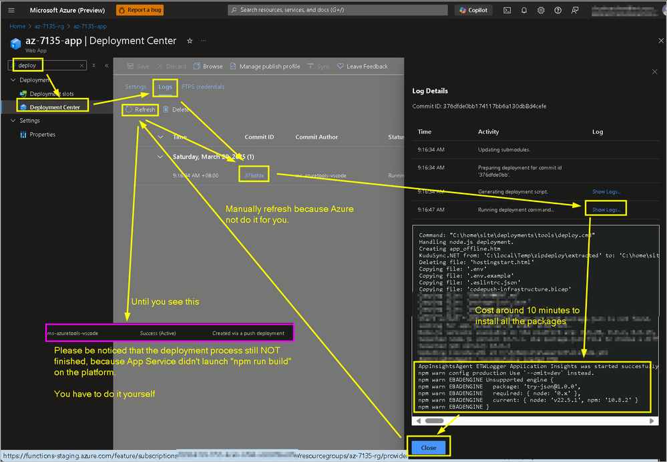
Task: Switch to the FTPS credentials tab
Action: 203,87
